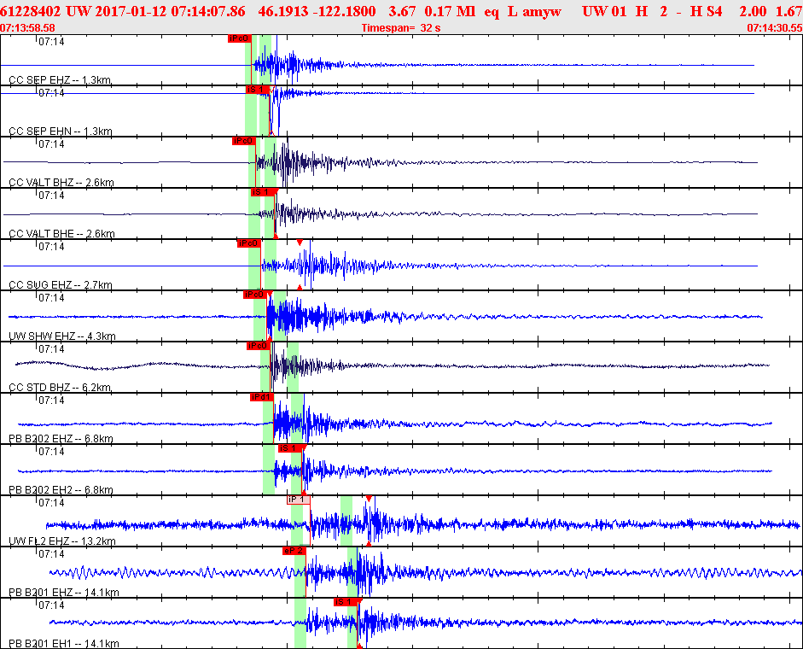Click the top red triangle marker on SUG EHZ trace
This screenshot has height=649, width=803.
point(300,243)
